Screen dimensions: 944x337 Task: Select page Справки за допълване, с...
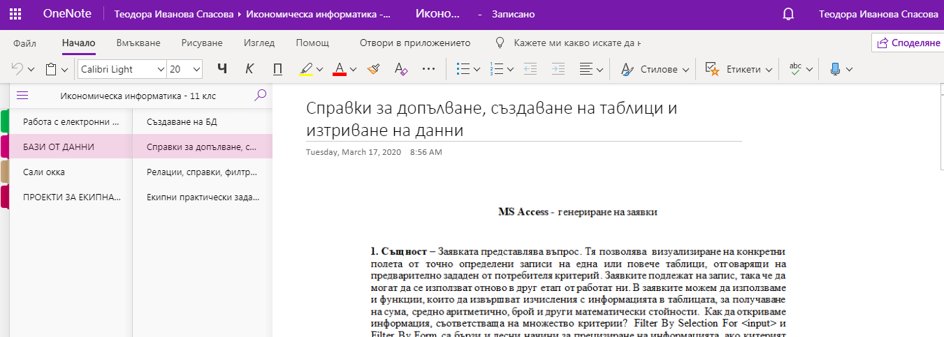[203, 147]
